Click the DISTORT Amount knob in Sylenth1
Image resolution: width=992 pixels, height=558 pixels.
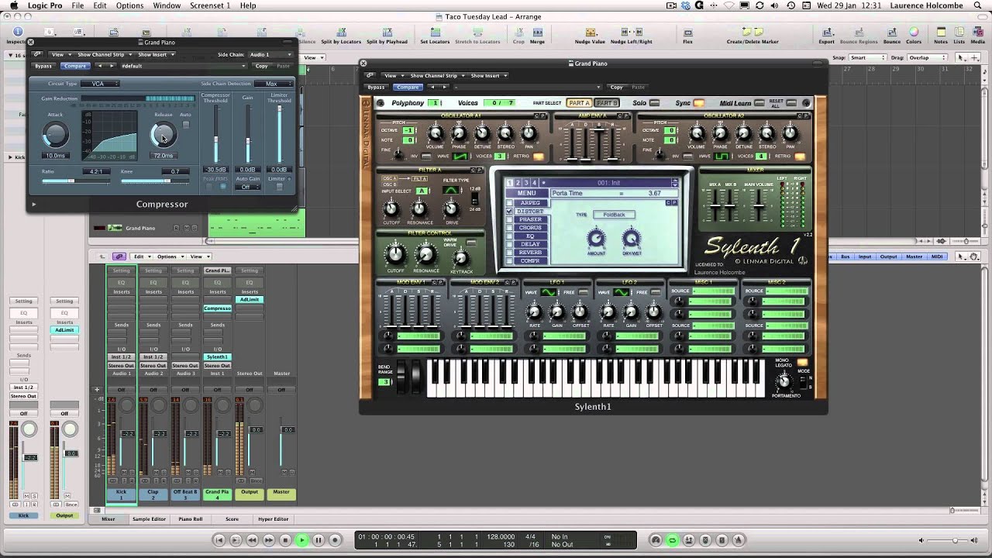click(596, 238)
